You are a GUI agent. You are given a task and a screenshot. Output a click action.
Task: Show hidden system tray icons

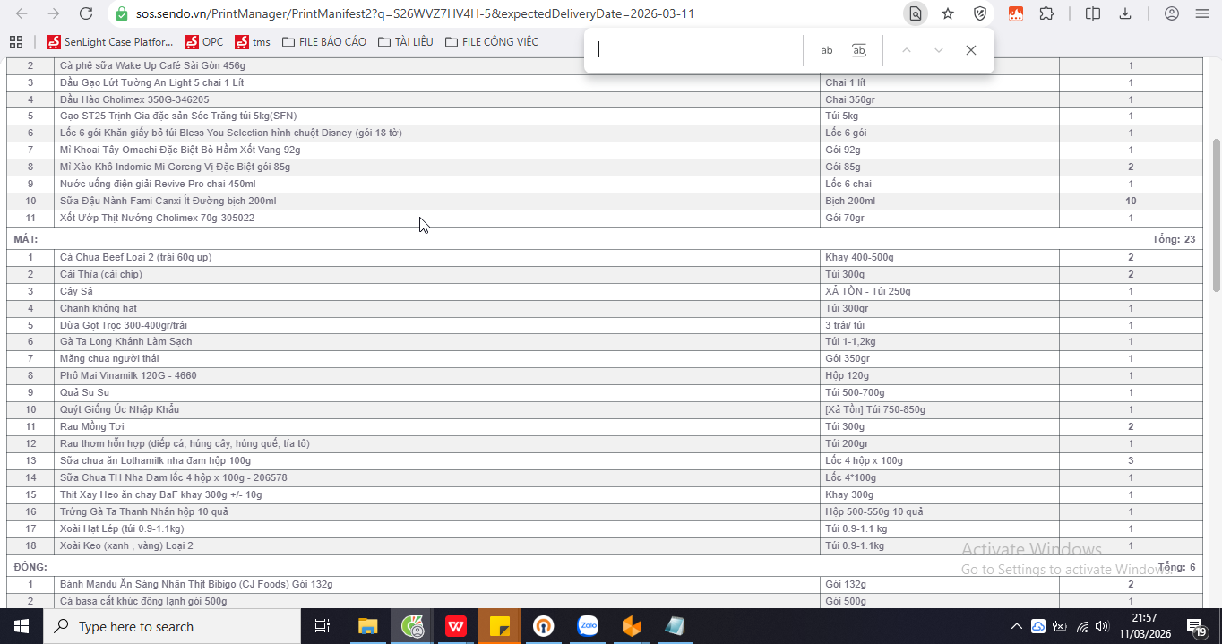[x=1016, y=626]
